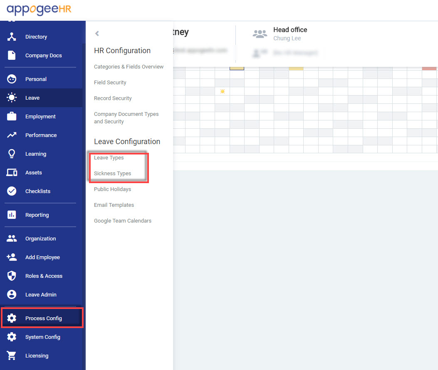The height and width of the screenshot is (370, 438).
Task: Click the HR Configuration heading
Action: (122, 51)
